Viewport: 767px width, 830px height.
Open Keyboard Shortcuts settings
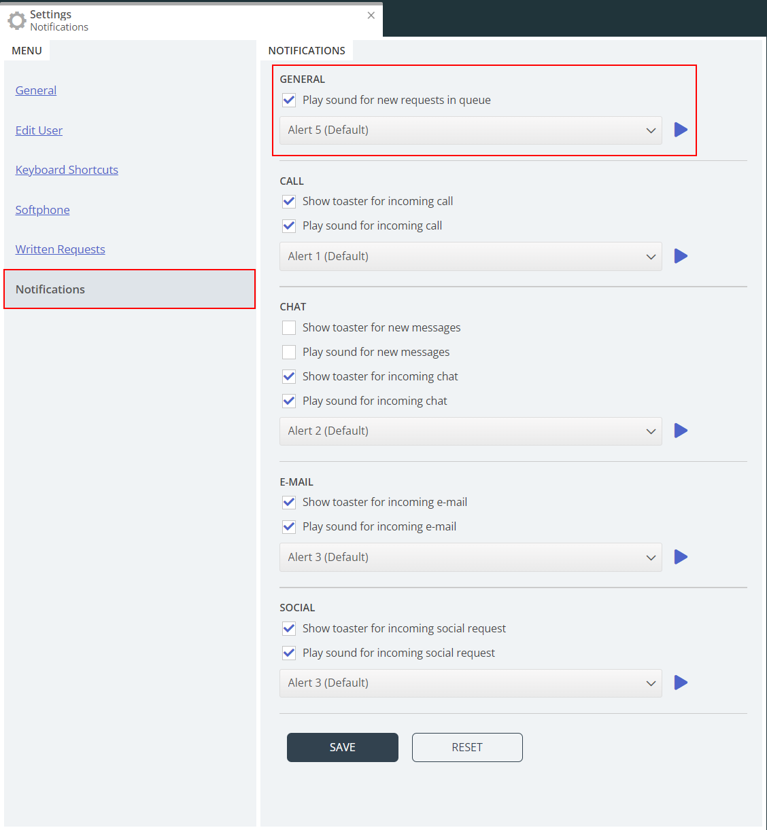click(x=67, y=170)
